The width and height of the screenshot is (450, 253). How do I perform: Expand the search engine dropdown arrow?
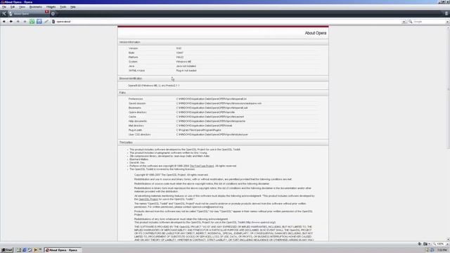click(447, 22)
